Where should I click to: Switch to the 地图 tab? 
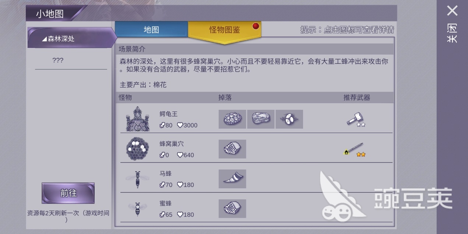(151, 29)
